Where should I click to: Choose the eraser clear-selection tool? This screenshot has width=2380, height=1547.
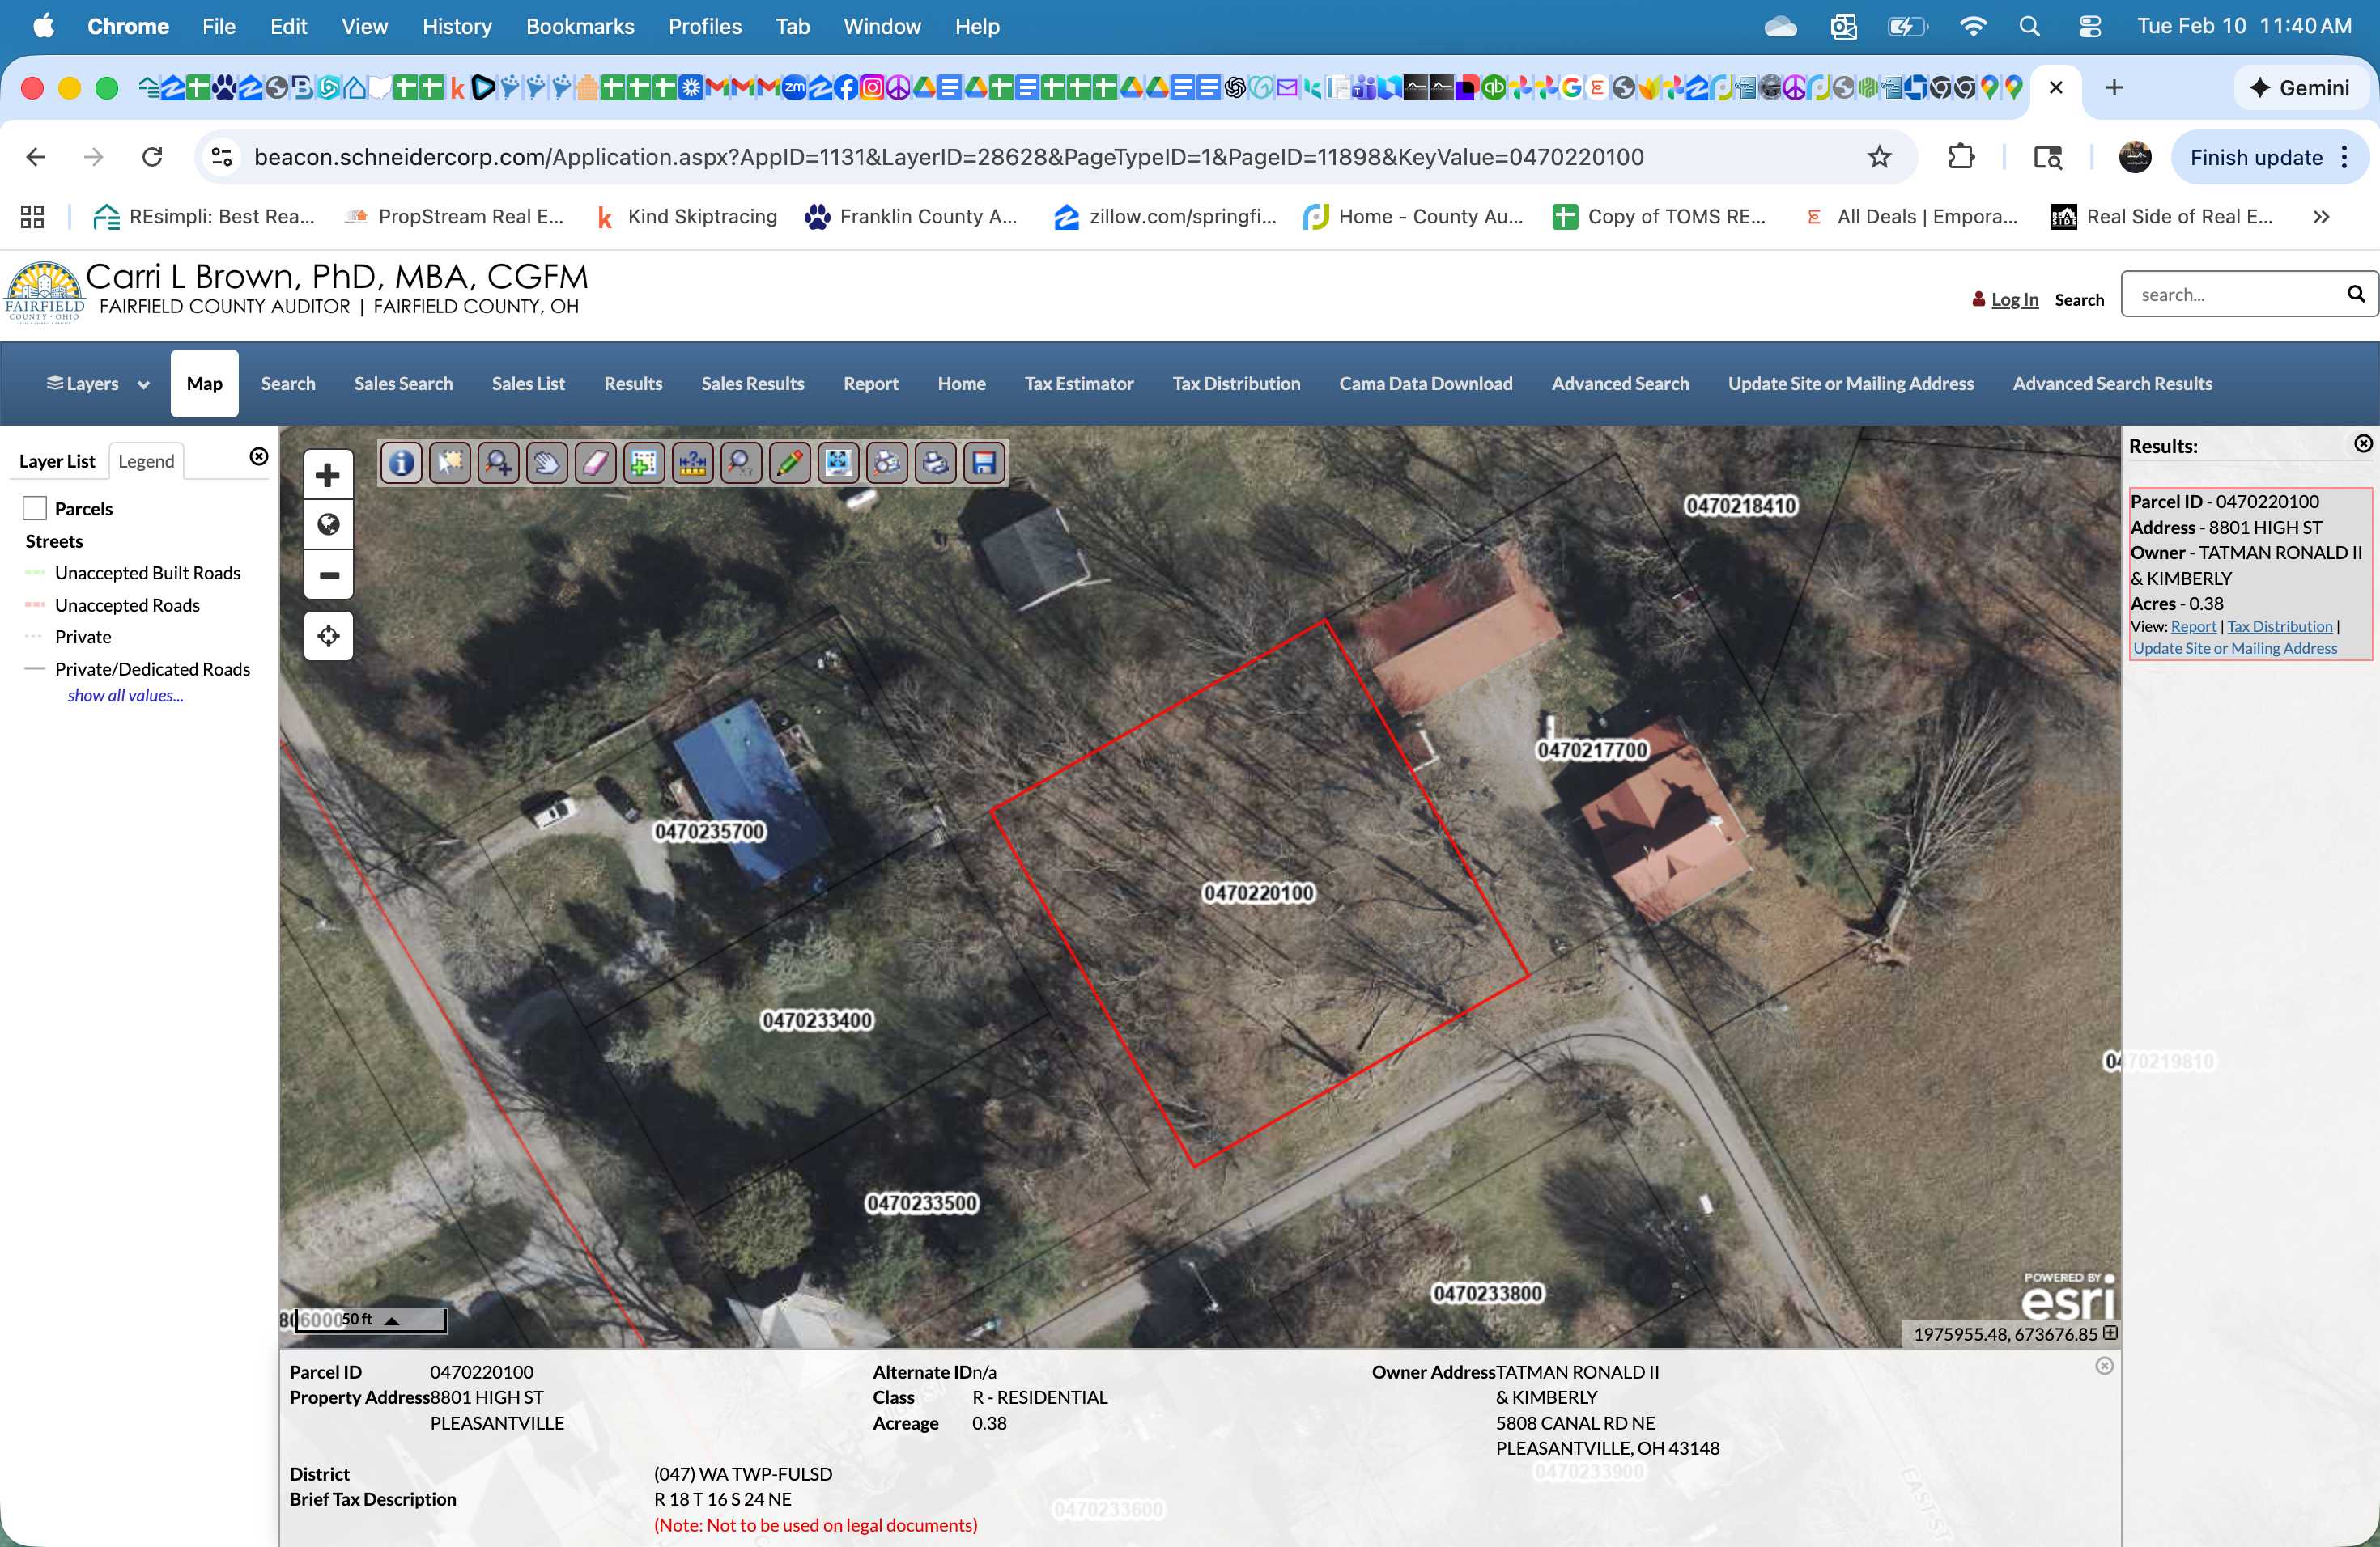(x=595, y=463)
